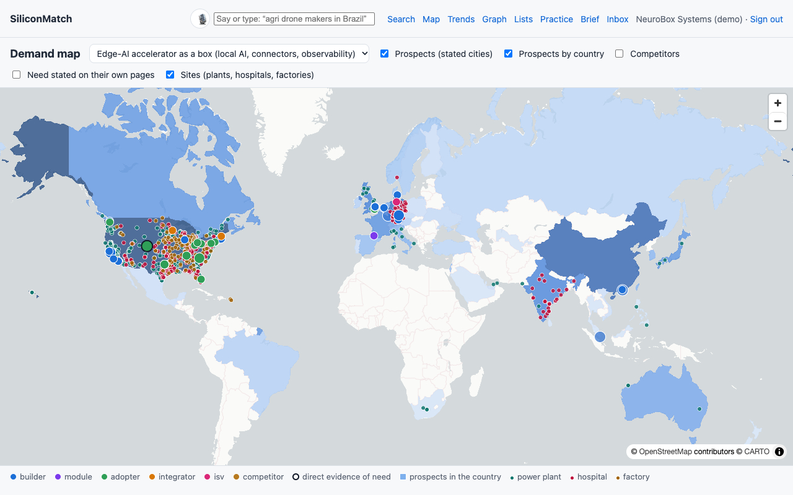
Task: Click the purple module marker in Spain
Action: click(374, 236)
